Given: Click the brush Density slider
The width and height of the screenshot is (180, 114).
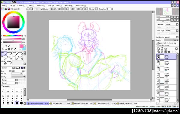Looking at the screenshot, I should 19,77.
